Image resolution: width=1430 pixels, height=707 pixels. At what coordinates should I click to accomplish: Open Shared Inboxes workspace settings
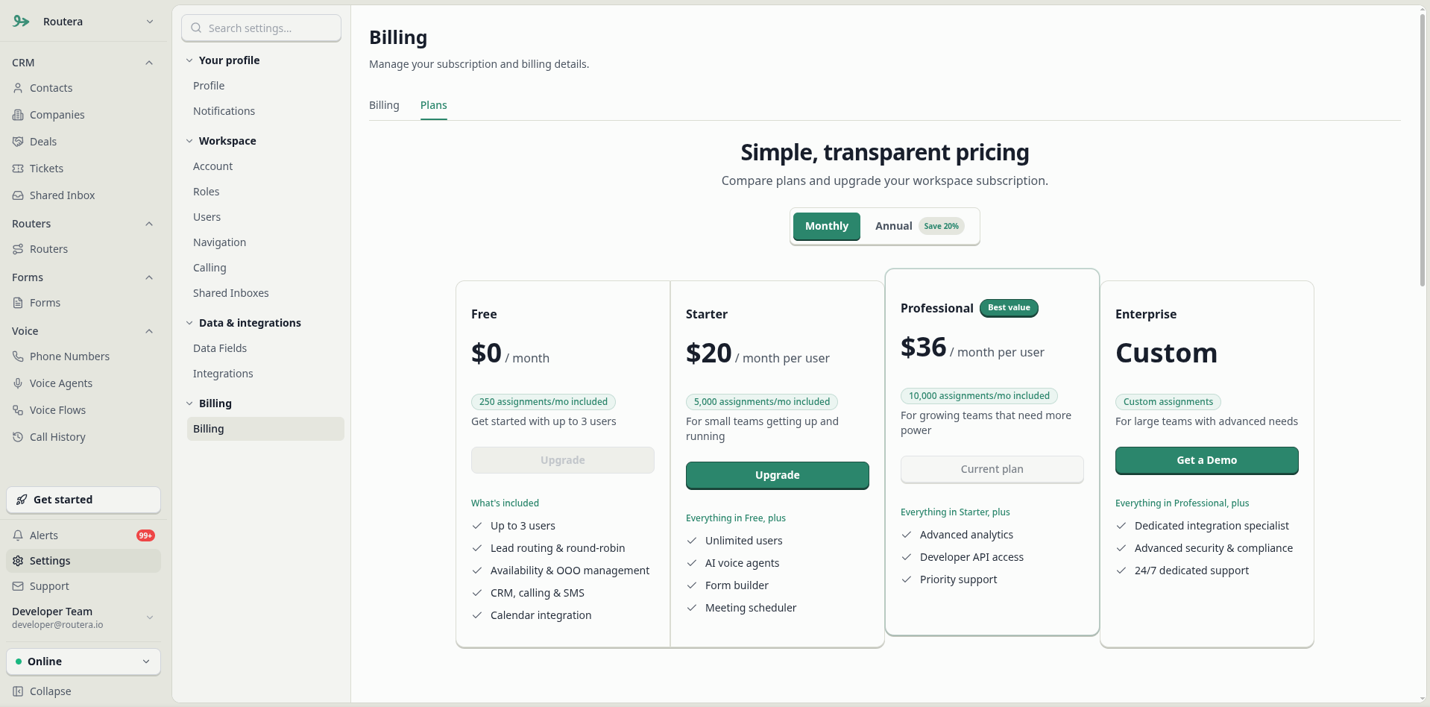[231, 293]
